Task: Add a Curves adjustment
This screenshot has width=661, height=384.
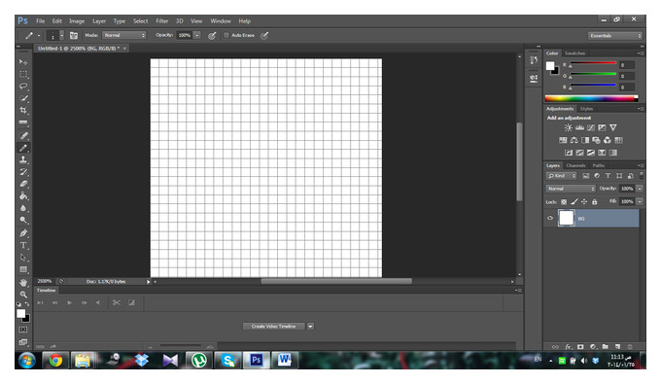Action: point(591,127)
